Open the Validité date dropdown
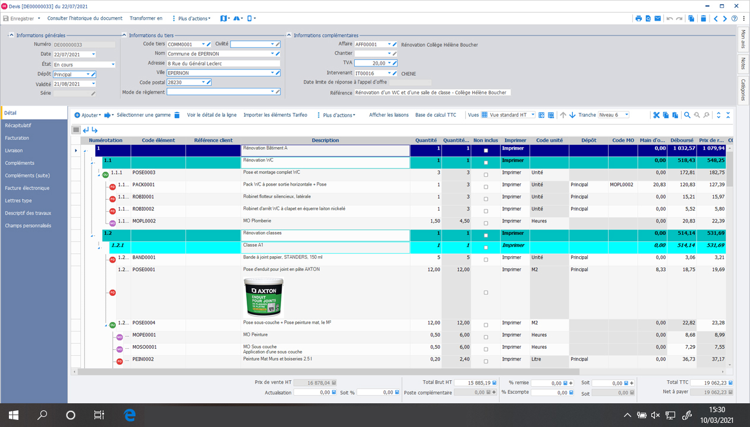The height and width of the screenshot is (427, 750). 93,84
